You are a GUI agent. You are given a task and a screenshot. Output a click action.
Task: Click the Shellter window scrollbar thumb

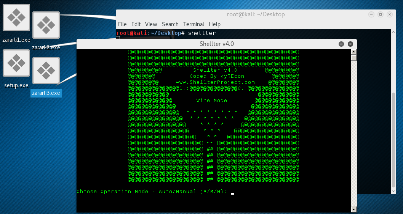(353, 58)
